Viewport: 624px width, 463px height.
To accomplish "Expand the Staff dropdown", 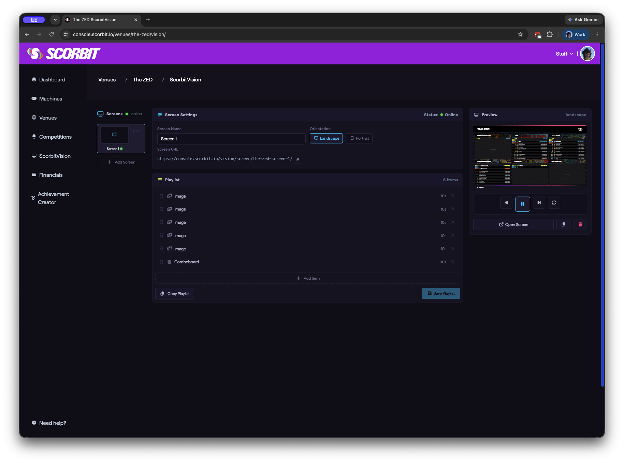I will tap(564, 54).
